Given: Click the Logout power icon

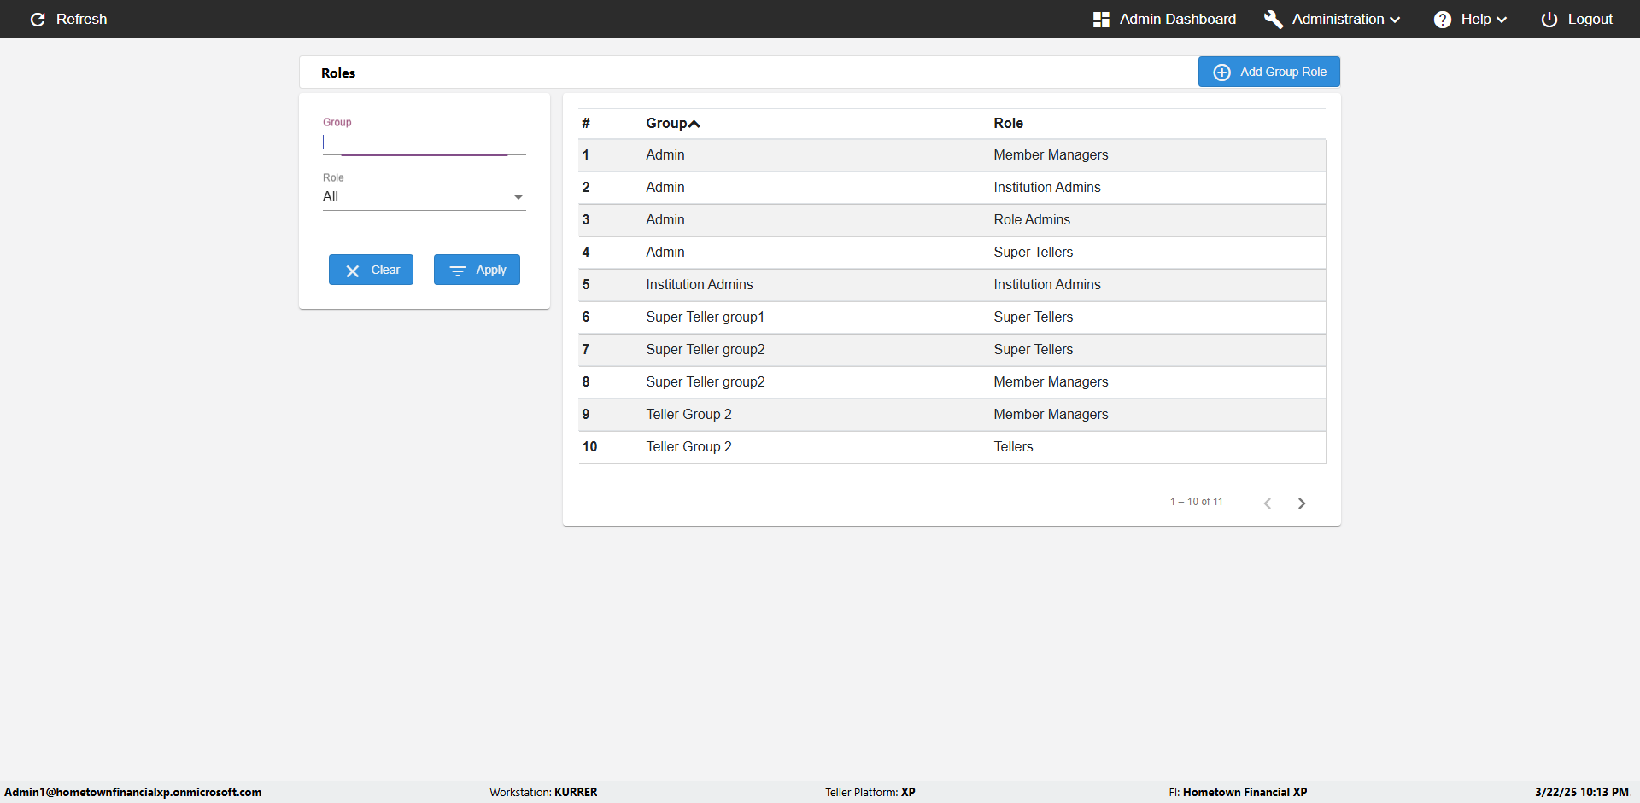Looking at the screenshot, I should 1549,20.
